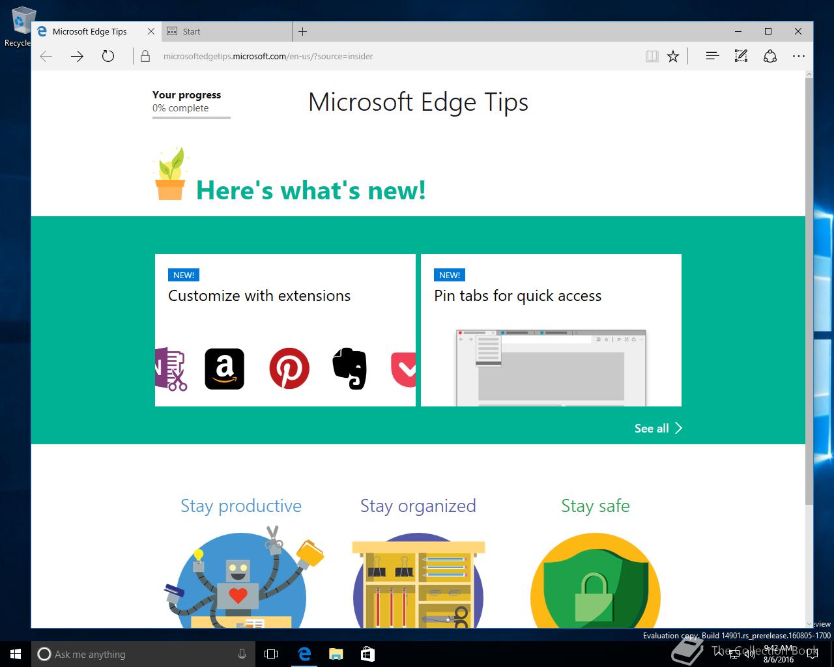
Task: Open the Stay safe section heading
Action: [x=596, y=506]
